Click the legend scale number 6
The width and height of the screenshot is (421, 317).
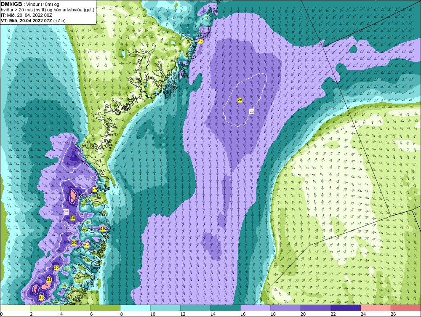click(x=91, y=314)
